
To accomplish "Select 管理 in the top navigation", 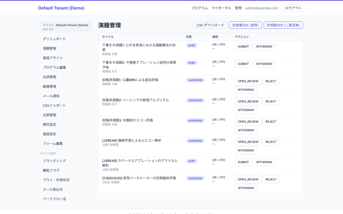I will pyautogui.click(x=238, y=8).
